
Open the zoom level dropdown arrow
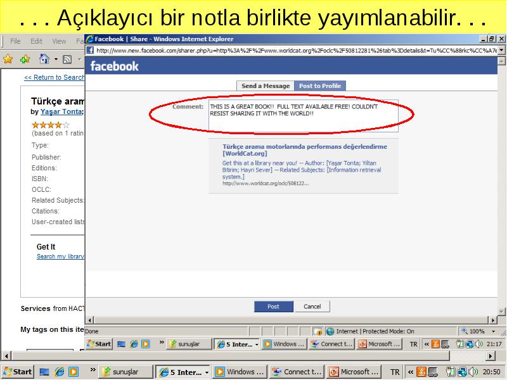pyautogui.click(x=494, y=331)
